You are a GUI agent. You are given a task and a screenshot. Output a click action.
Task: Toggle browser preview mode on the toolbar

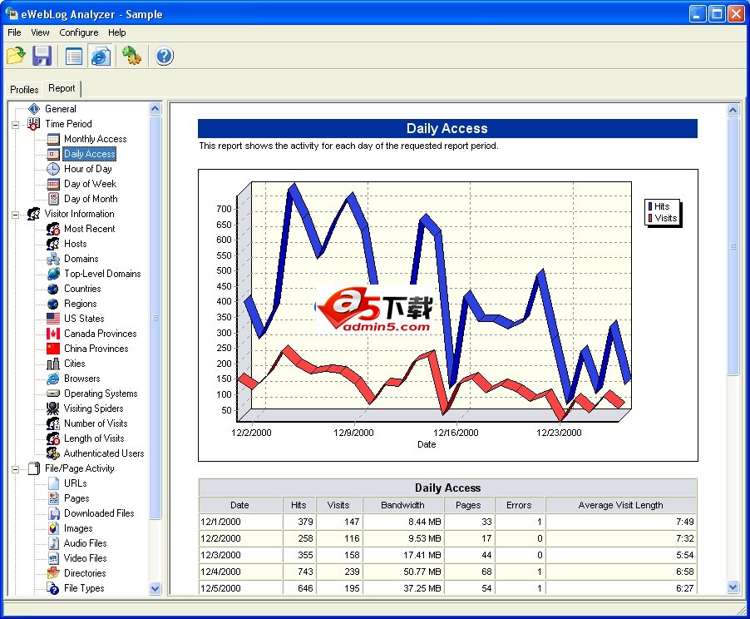101,56
